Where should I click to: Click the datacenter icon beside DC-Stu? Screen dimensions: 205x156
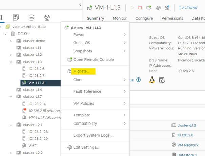(x=13, y=34)
